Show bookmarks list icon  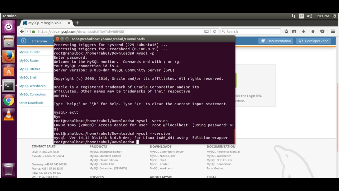pos(294,31)
